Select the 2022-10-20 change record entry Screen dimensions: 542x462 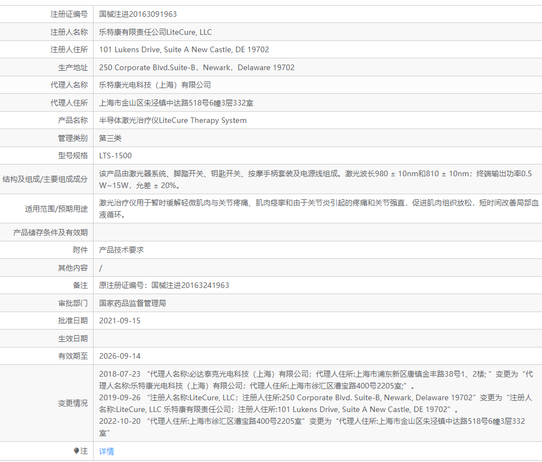coord(312,427)
